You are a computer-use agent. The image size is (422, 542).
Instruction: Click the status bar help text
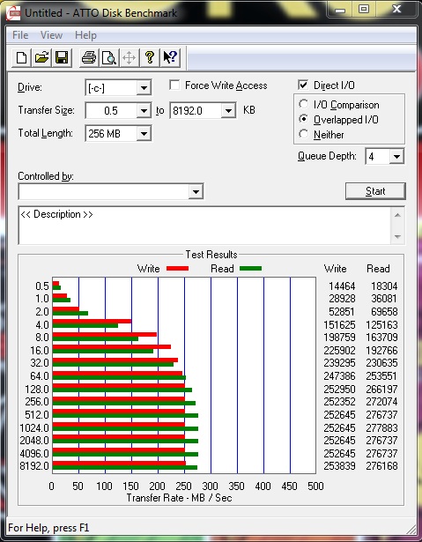coord(48,528)
